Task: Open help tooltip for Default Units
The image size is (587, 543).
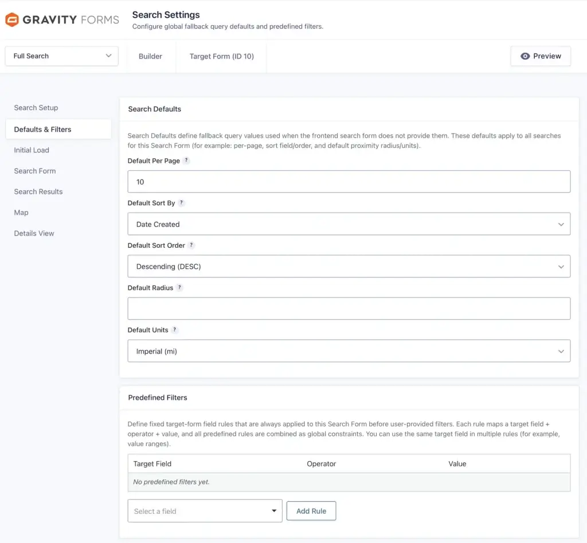Action: [x=174, y=330]
